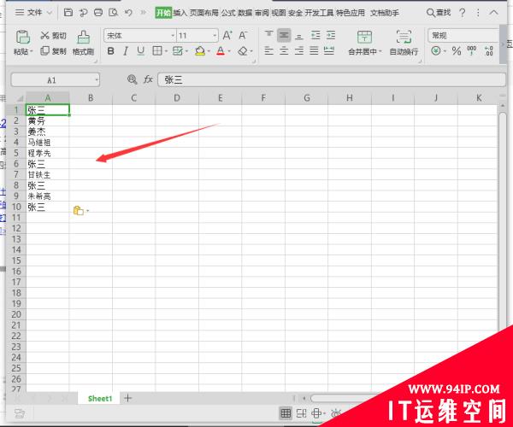Viewport: 513px width, 427px height.
Task: Click the Print icon in quick access toolbar
Action: [x=98, y=13]
